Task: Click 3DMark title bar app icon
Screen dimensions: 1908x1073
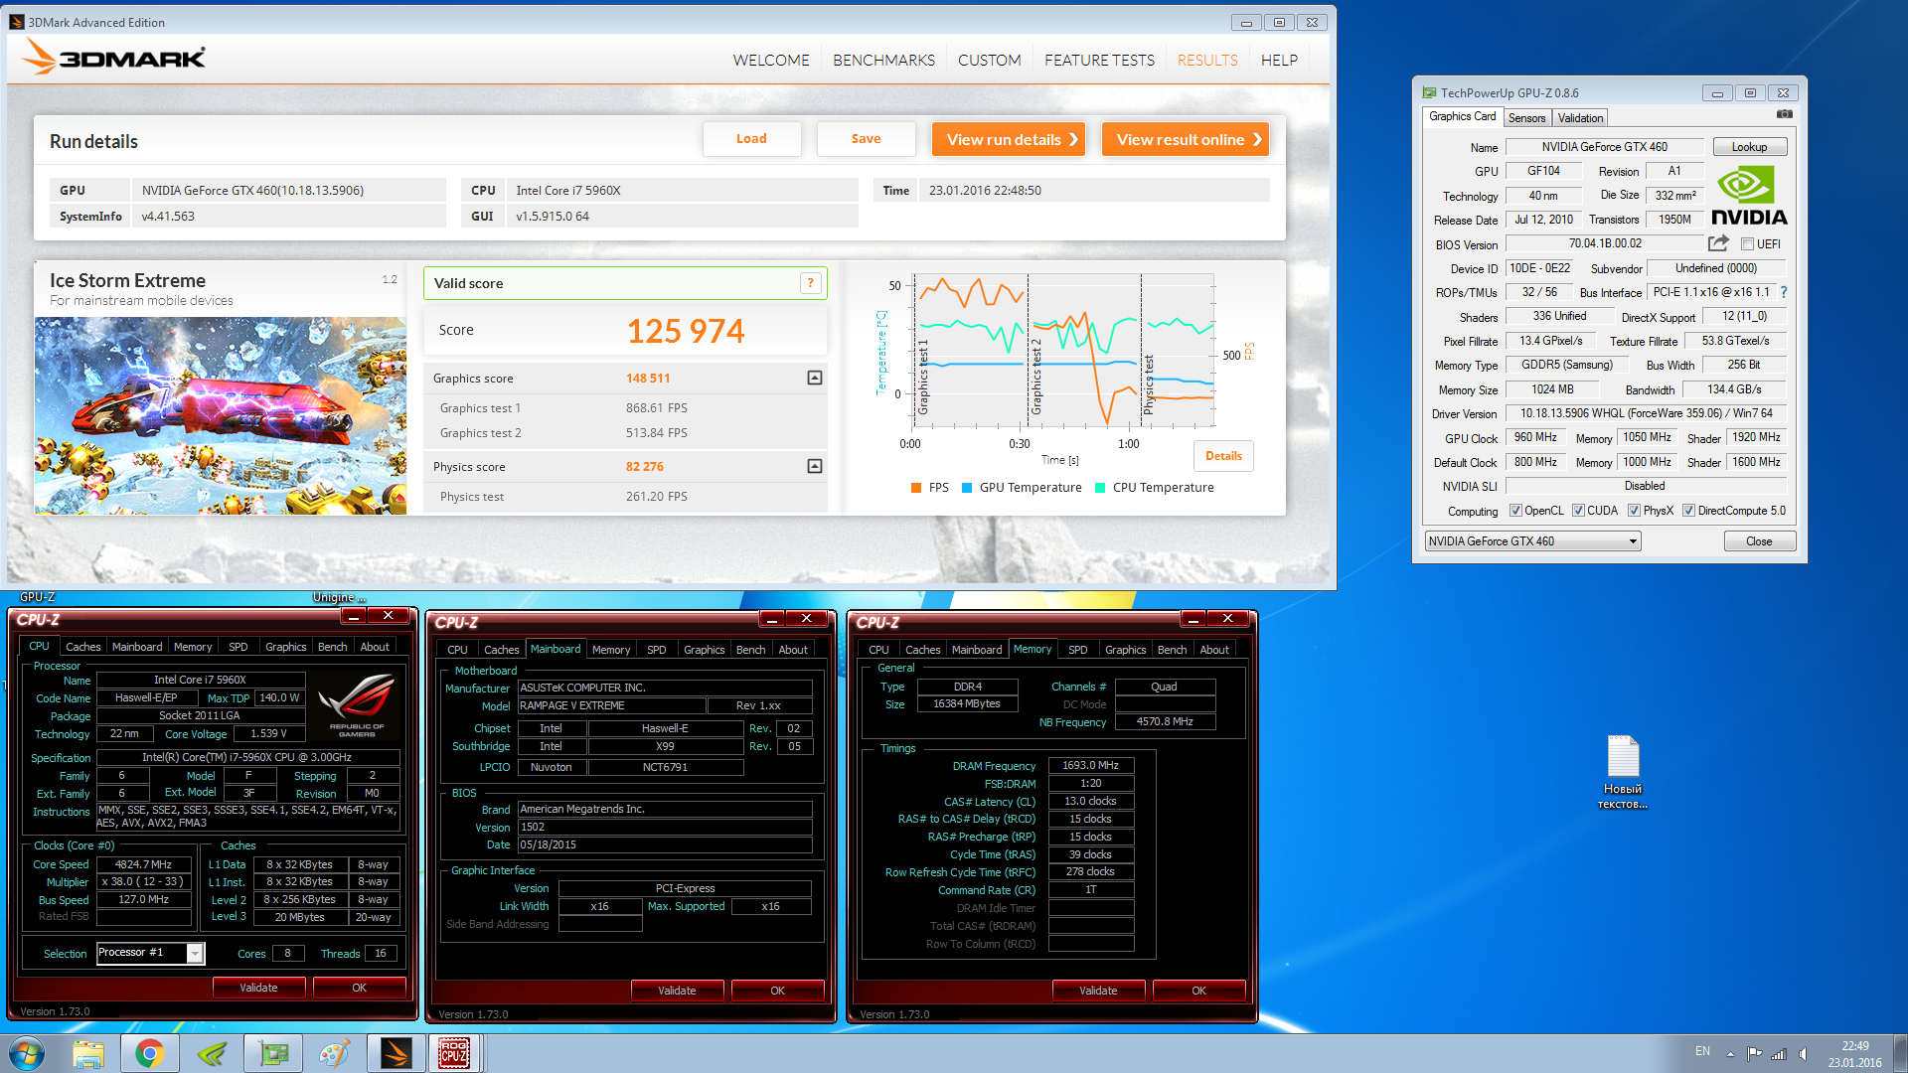Action: (x=17, y=22)
